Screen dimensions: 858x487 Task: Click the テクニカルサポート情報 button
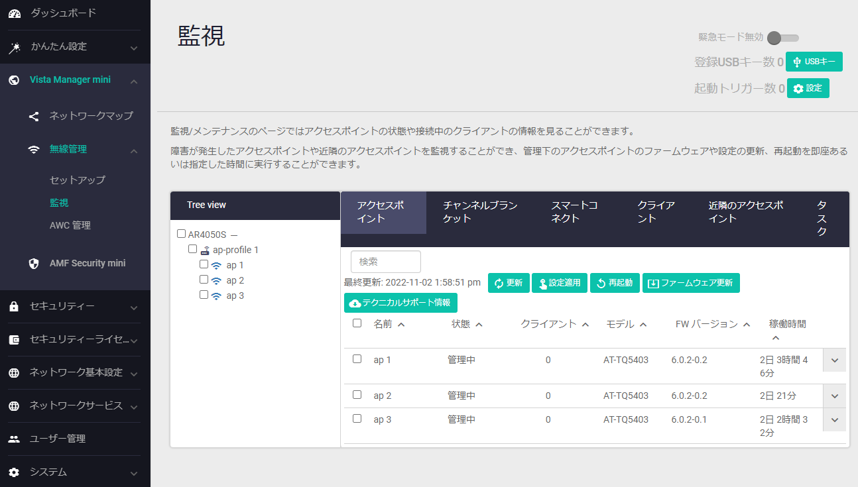400,303
